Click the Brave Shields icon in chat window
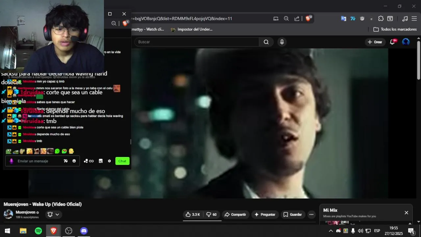421x237 pixels. tap(125, 23)
